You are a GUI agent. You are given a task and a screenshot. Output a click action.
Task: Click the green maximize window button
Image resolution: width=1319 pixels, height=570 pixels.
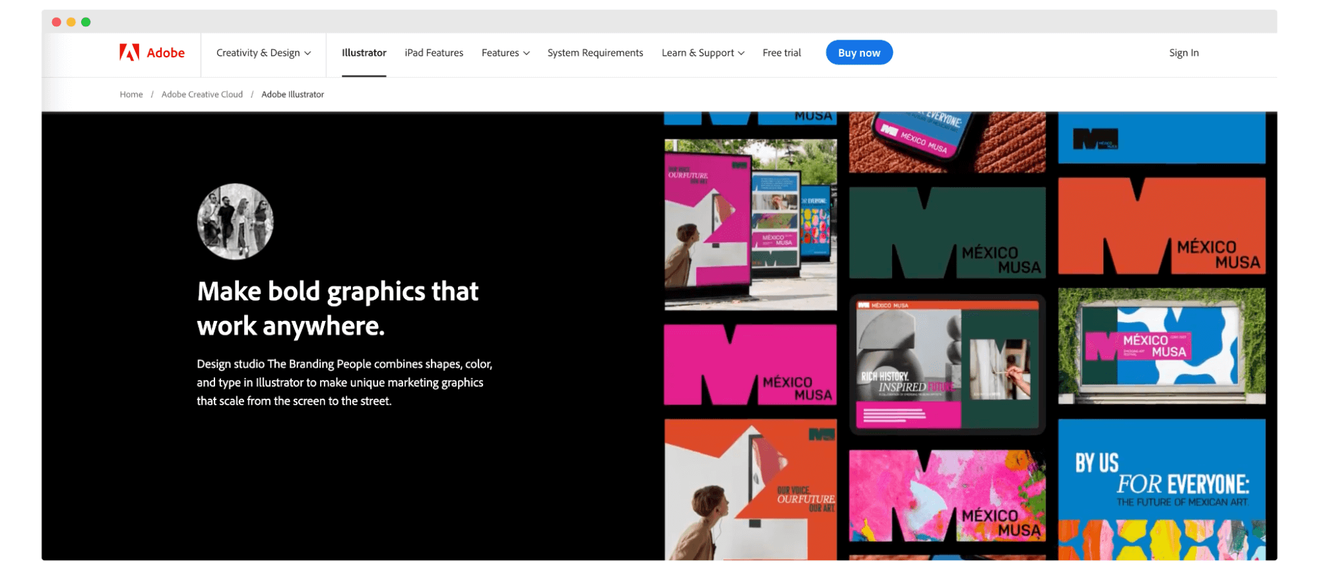point(86,22)
